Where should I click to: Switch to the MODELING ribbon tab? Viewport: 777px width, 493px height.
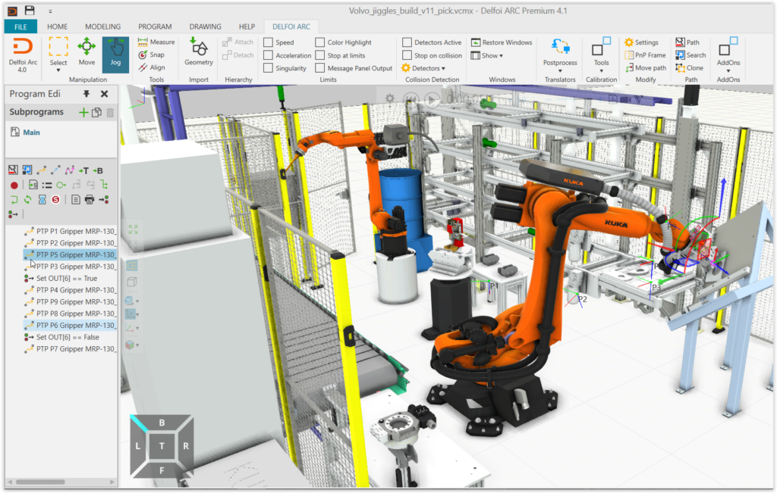(x=102, y=27)
